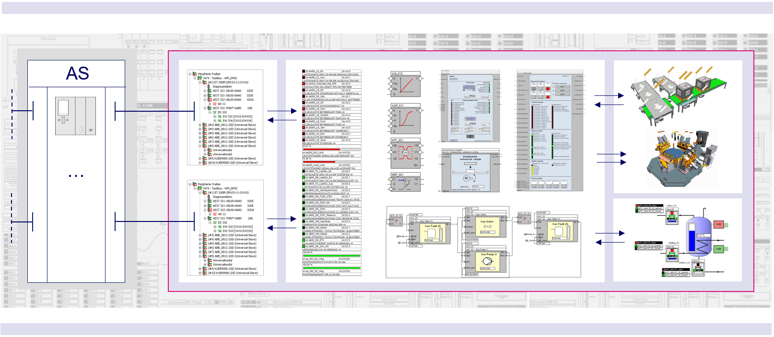Select the Schaltantrieb verharrend simple faceplate
774x337 pixels.
(x=470, y=171)
